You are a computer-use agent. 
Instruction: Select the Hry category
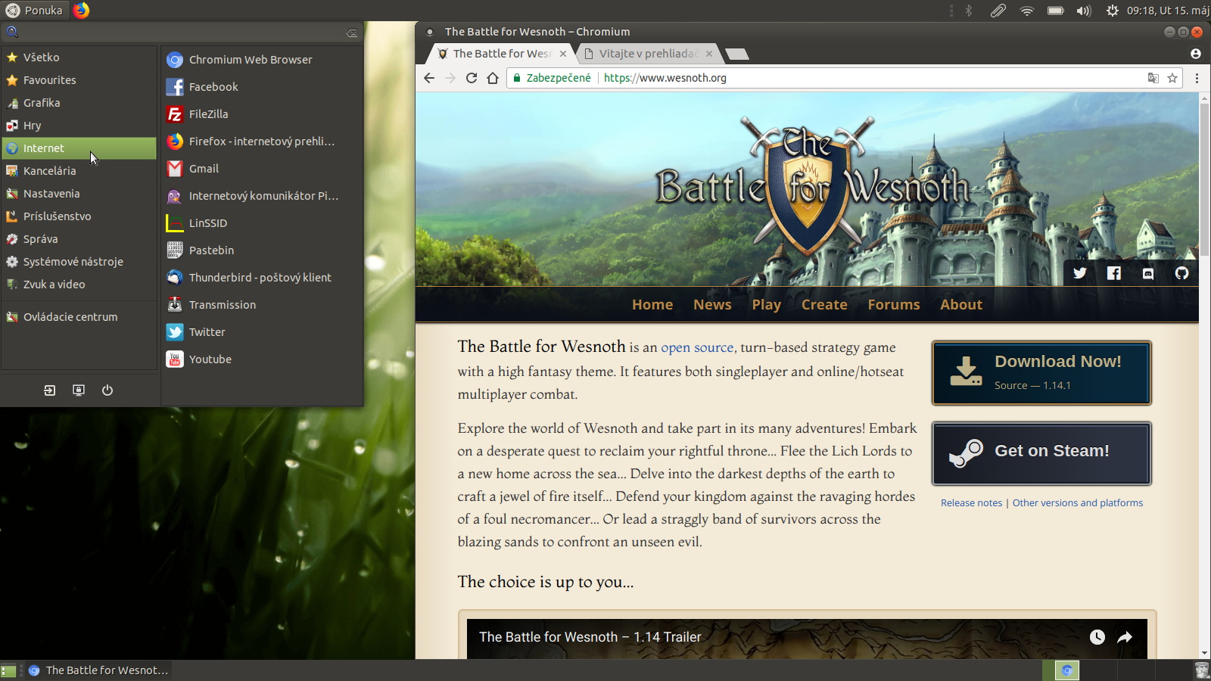point(79,126)
